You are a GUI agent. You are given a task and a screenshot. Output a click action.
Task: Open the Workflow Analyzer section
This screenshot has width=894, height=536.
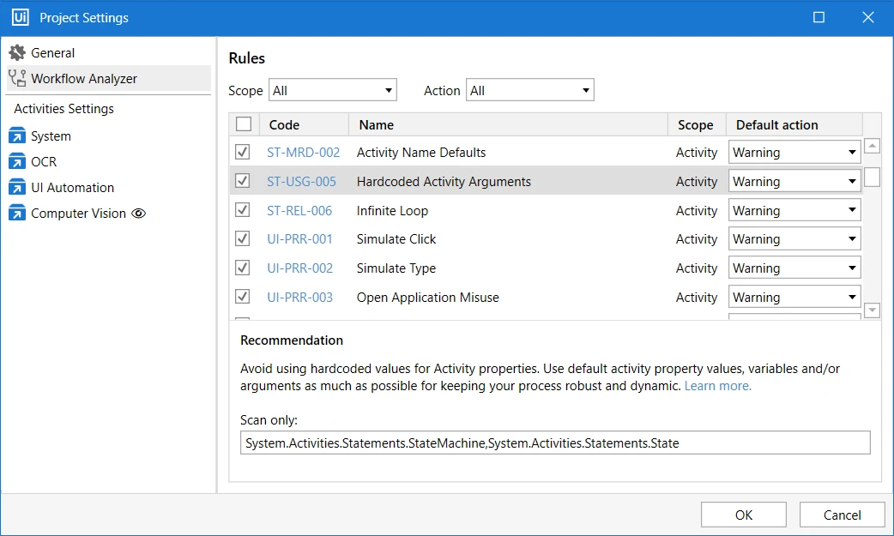(108, 78)
